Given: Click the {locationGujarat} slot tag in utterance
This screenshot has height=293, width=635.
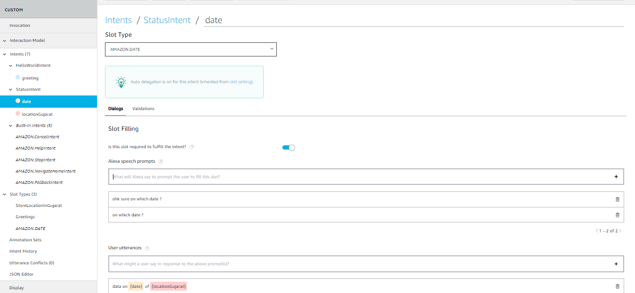Looking at the screenshot, I should (169, 286).
